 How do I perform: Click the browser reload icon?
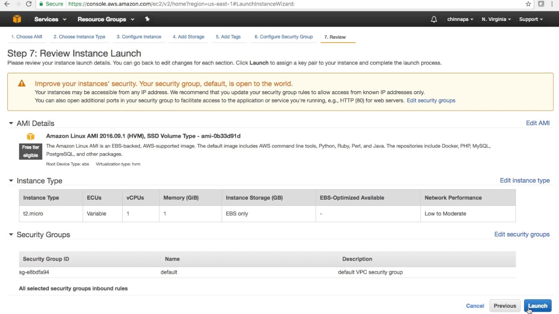point(29,4)
